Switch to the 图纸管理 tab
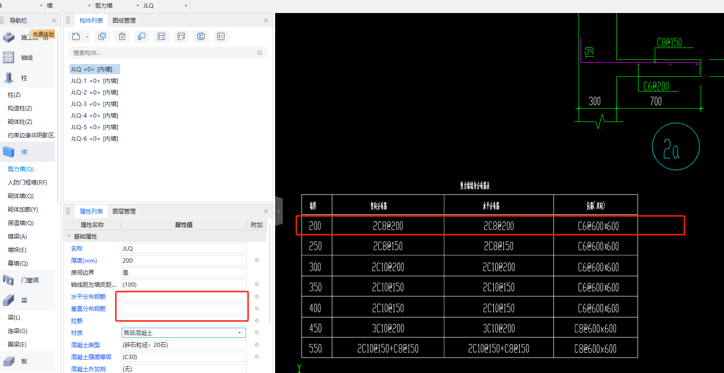Screen dimensions: 724x373 click(x=124, y=21)
